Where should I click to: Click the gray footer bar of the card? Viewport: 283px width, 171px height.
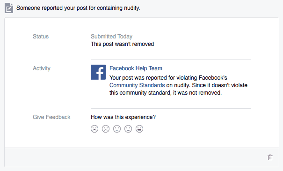pos(142,157)
